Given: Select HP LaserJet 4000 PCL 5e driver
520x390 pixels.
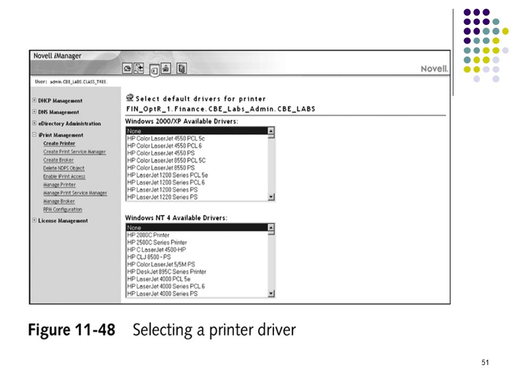Looking at the screenshot, I should click(x=197, y=279).
